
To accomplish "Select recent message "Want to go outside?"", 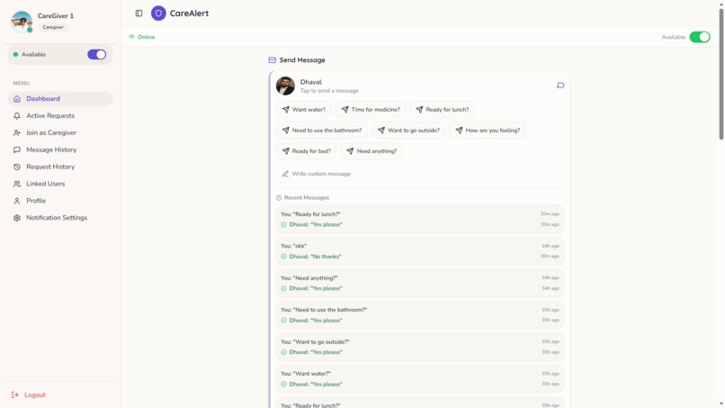I will (x=420, y=347).
